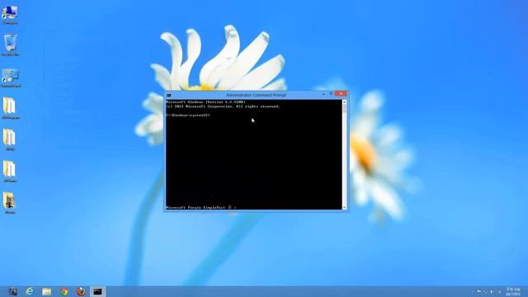Open the volume speaker icon in tray
The height and width of the screenshot is (297, 528).
click(x=492, y=292)
